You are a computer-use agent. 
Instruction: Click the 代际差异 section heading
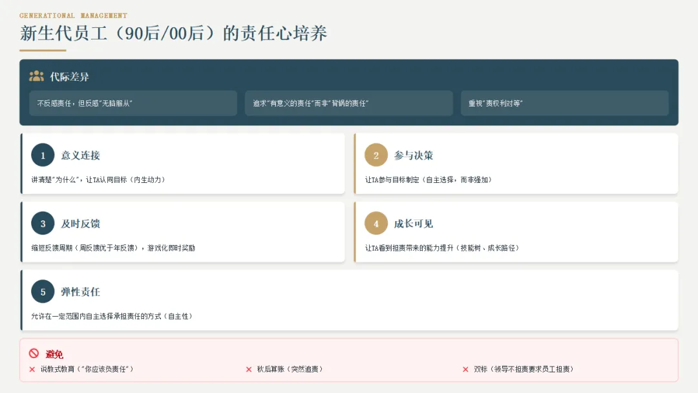click(x=69, y=76)
